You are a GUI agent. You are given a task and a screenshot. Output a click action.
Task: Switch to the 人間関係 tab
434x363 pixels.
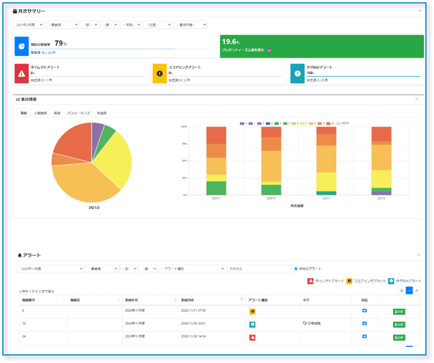coord(40,113)
